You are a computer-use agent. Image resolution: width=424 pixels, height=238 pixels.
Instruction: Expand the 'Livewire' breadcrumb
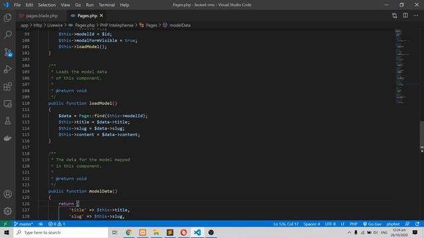55,25
